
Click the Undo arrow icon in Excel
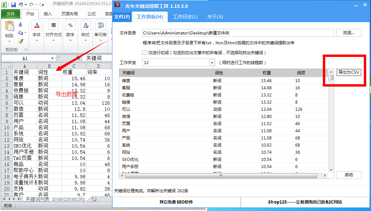pyautogui.click(x=21, y=5)
